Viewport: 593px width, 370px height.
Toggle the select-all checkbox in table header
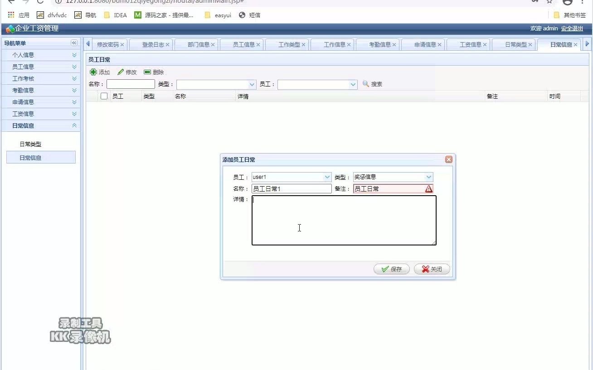coord(104,96)
